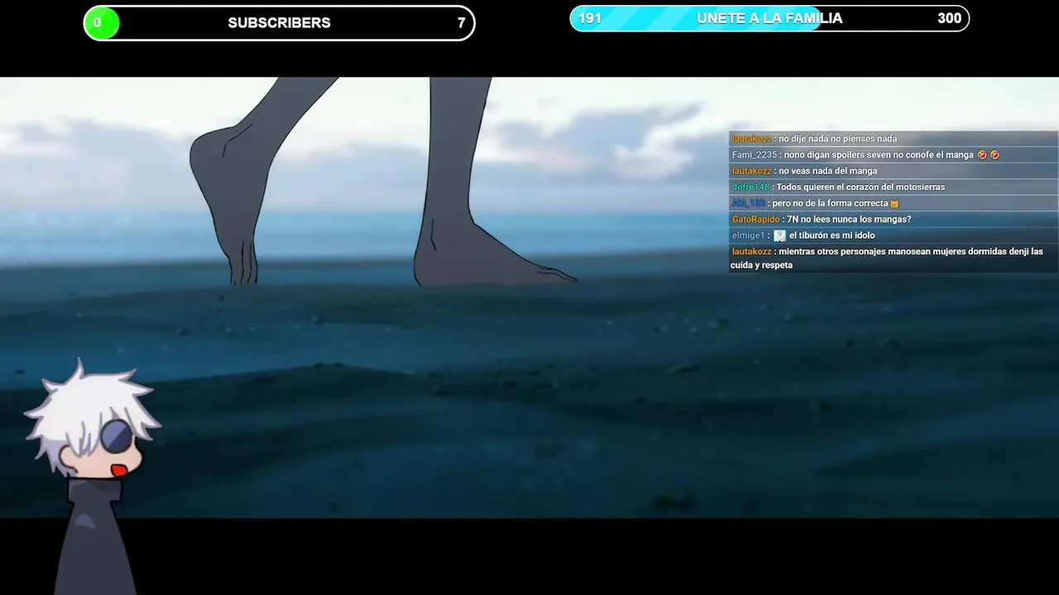Image resolution: width=1059 pixels, height=595 pixels.
Task: Click the cat emote after 'forma correcta'
Action: tap(894, 203)
